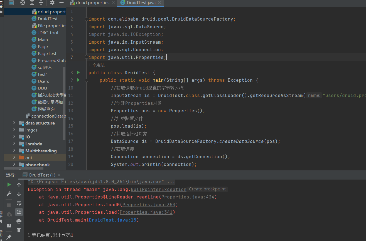Open run configuration wrench icon
Image resolution: width=366 pixels, height=241 pixels.
coord(9,194)
